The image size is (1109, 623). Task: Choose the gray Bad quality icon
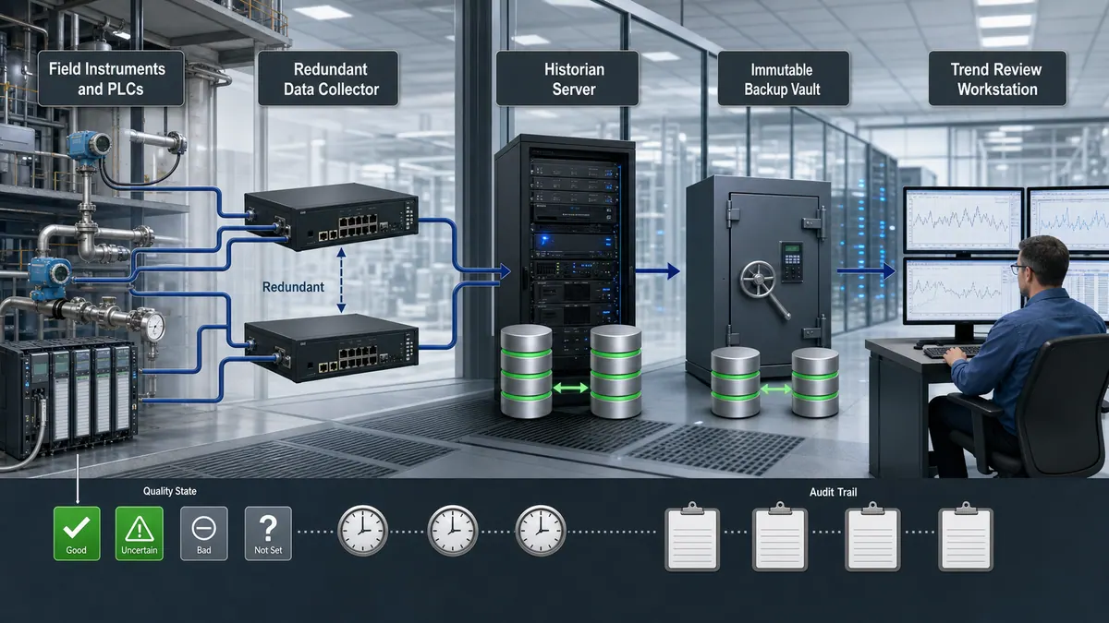203,533
